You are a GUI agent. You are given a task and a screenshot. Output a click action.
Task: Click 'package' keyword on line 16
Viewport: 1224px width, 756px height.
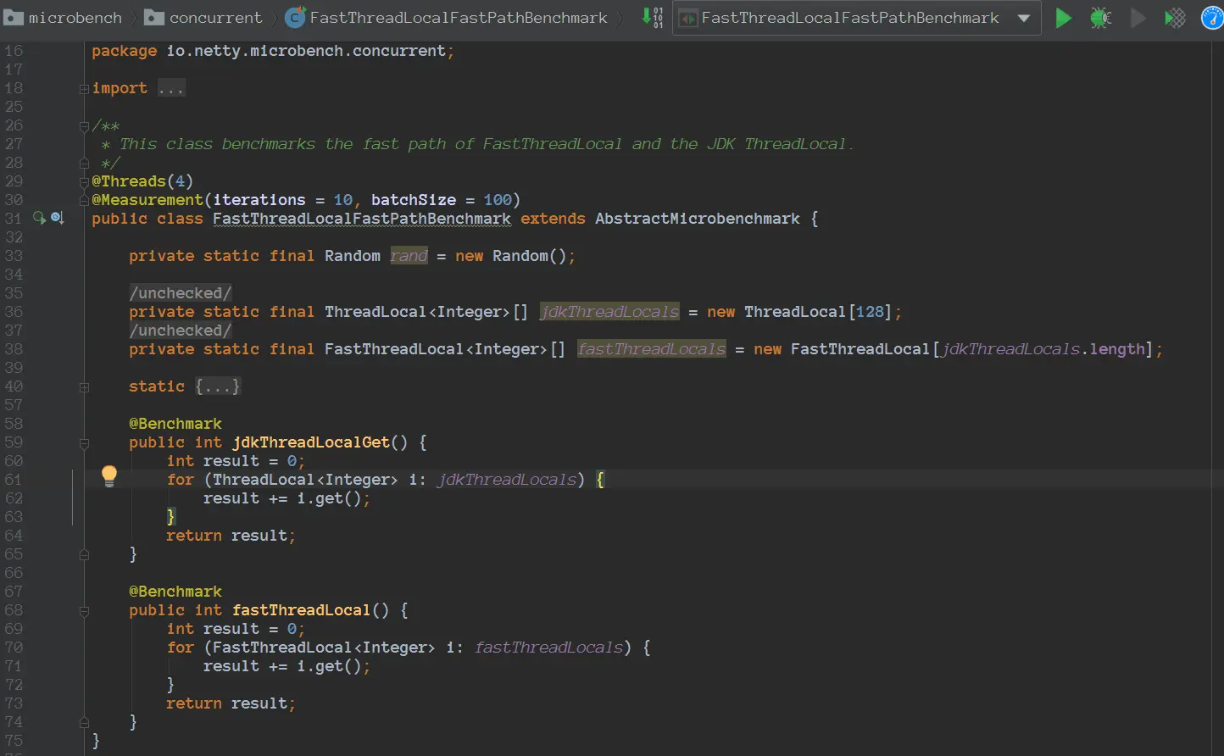point(125,51)
